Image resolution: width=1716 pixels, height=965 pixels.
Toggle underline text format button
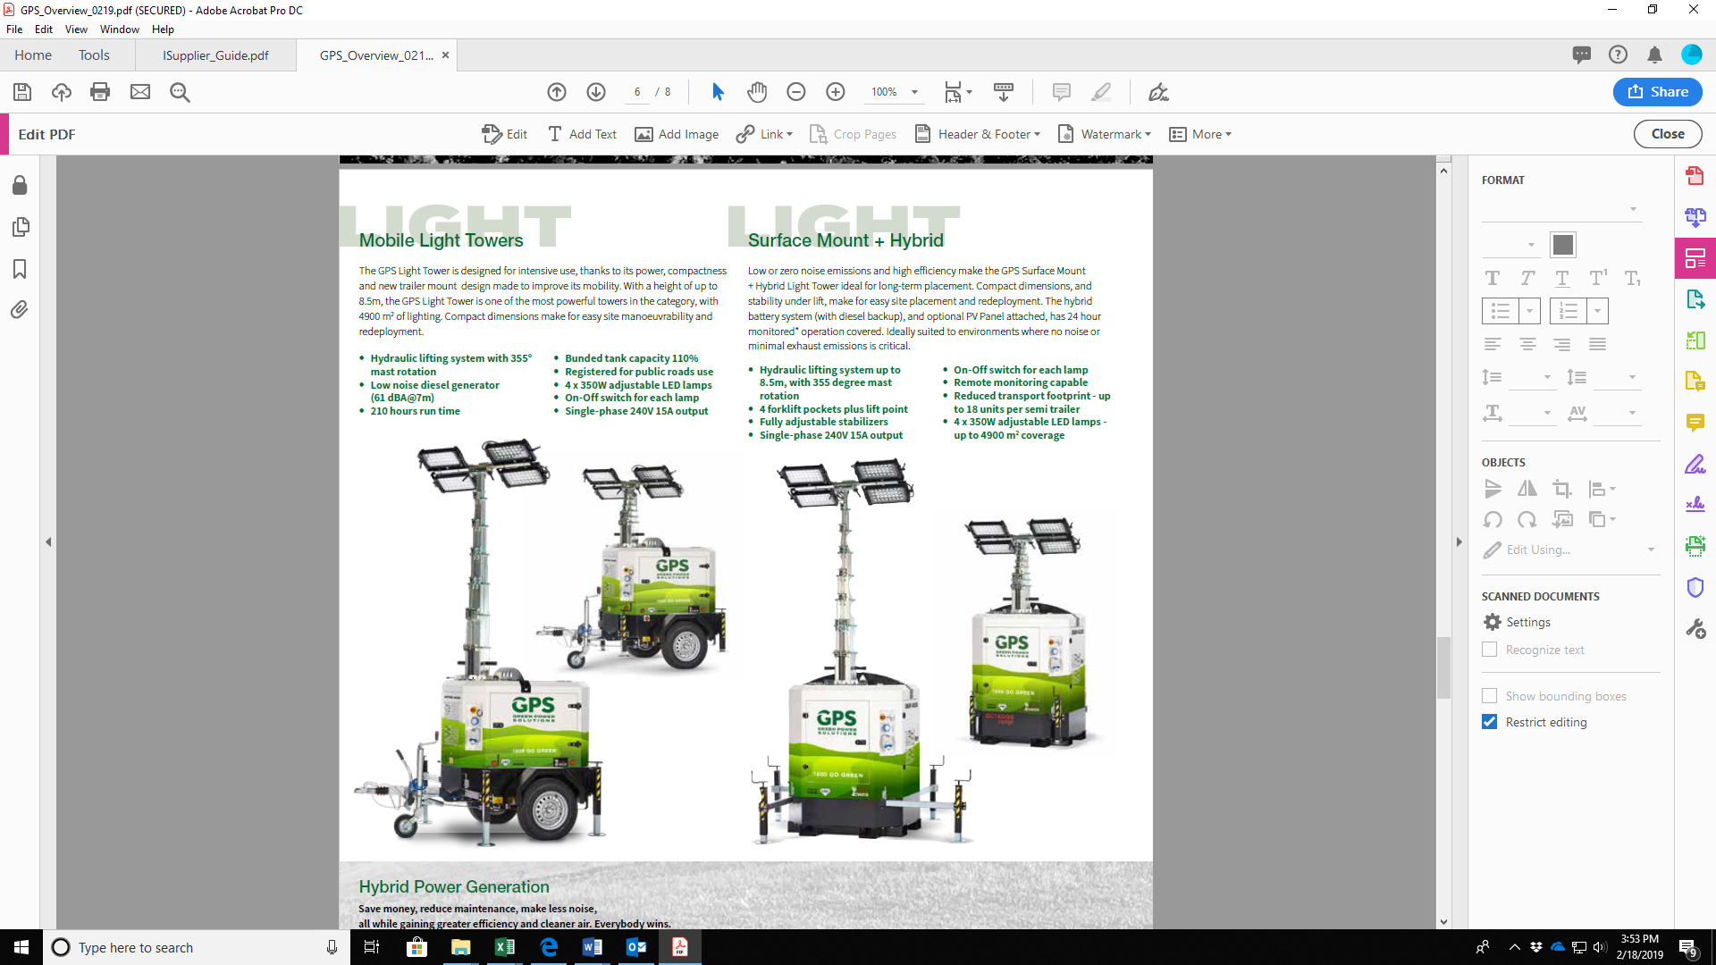(1561, 278)
